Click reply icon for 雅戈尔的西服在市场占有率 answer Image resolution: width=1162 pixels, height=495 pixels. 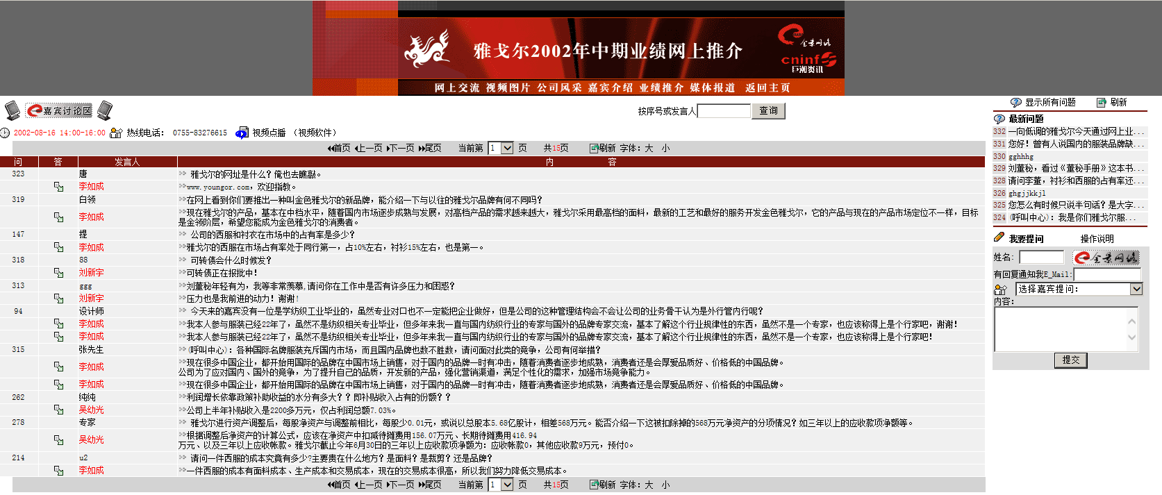(x=58, y=247)
